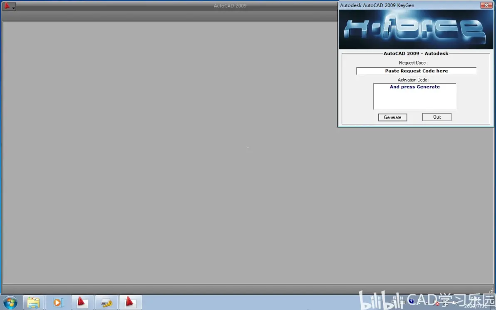Click the Quit button in the keygen

437,117
